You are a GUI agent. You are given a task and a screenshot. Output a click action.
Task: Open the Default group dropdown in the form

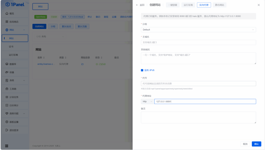click(198, 30)
